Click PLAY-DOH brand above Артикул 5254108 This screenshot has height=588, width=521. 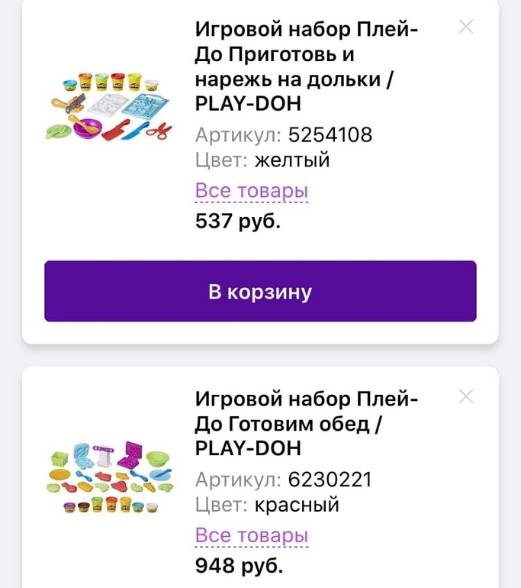coord(248,103)
